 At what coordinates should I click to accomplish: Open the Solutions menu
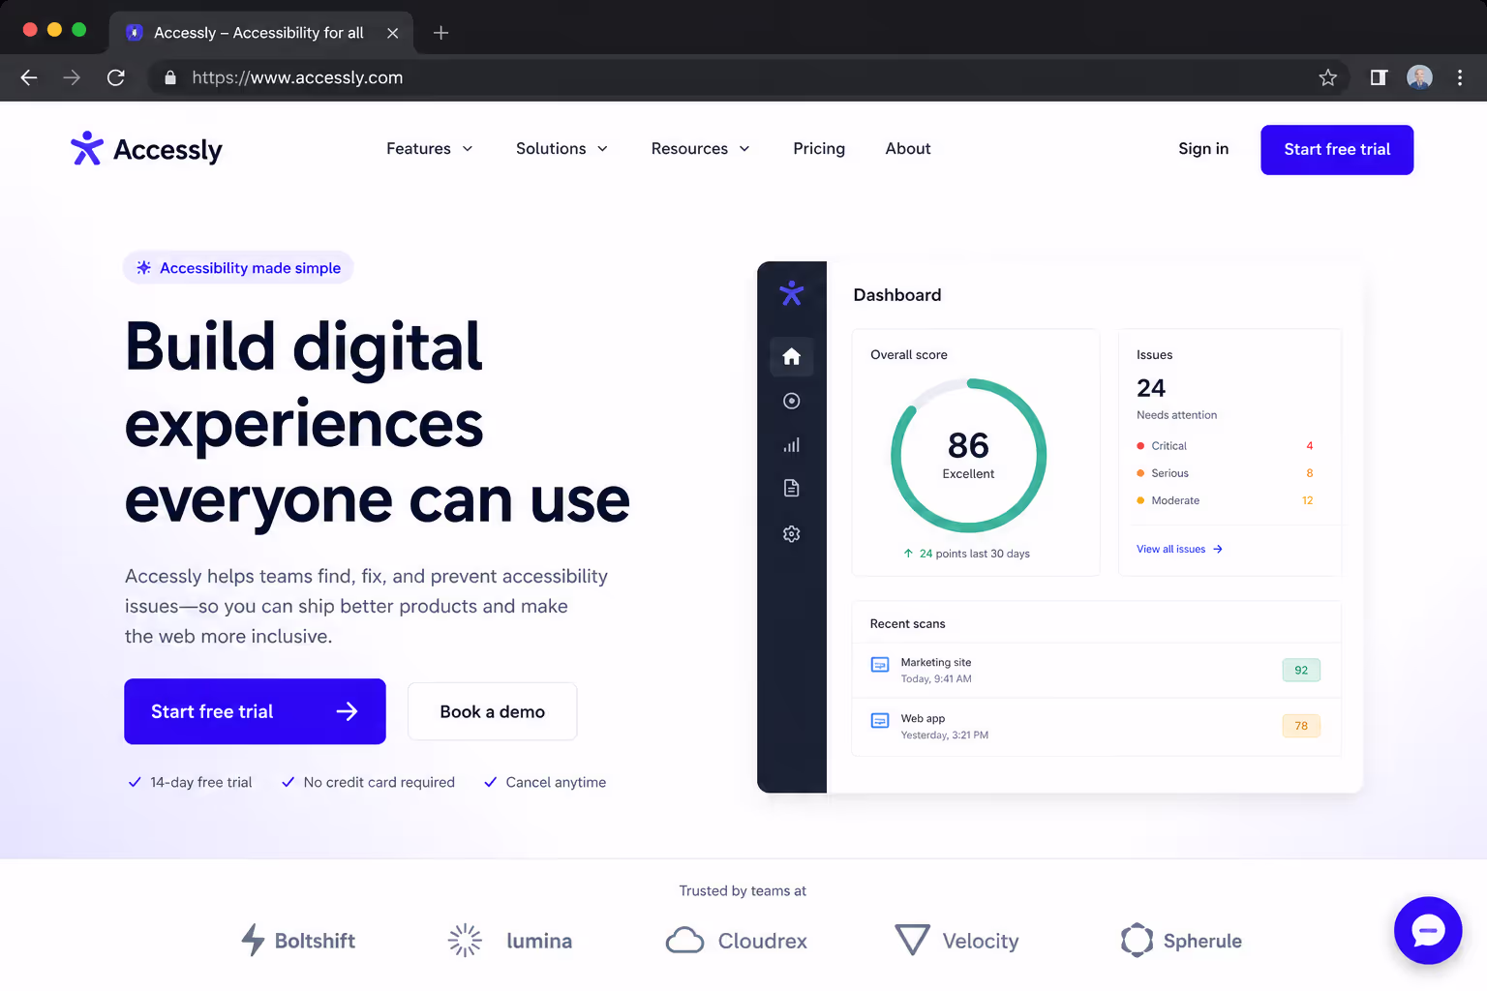(561, 149)
